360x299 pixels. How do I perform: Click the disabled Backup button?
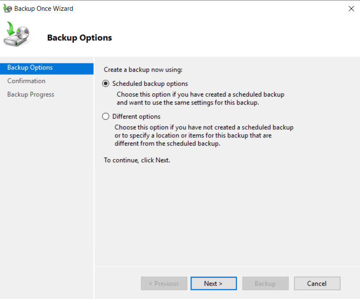pos(265,283)
